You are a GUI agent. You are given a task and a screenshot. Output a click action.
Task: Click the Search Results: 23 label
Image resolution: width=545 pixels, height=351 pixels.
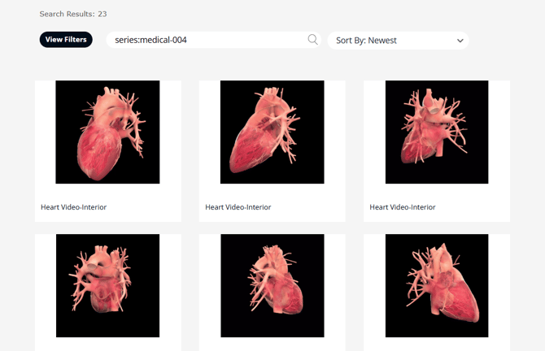(x=73, y=14)
